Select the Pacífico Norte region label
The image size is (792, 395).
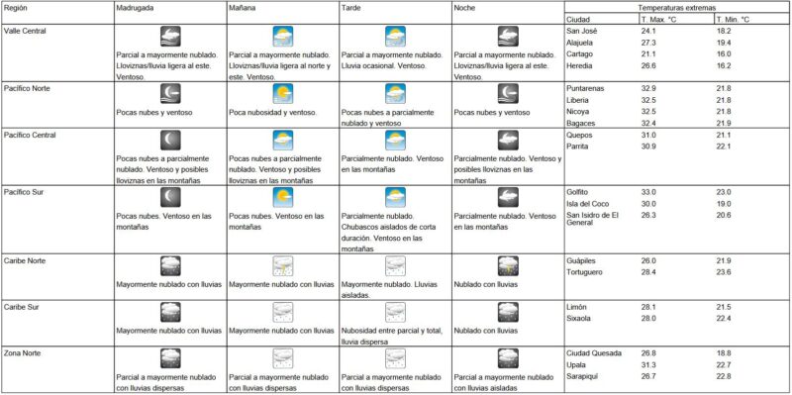coord(28,88)
